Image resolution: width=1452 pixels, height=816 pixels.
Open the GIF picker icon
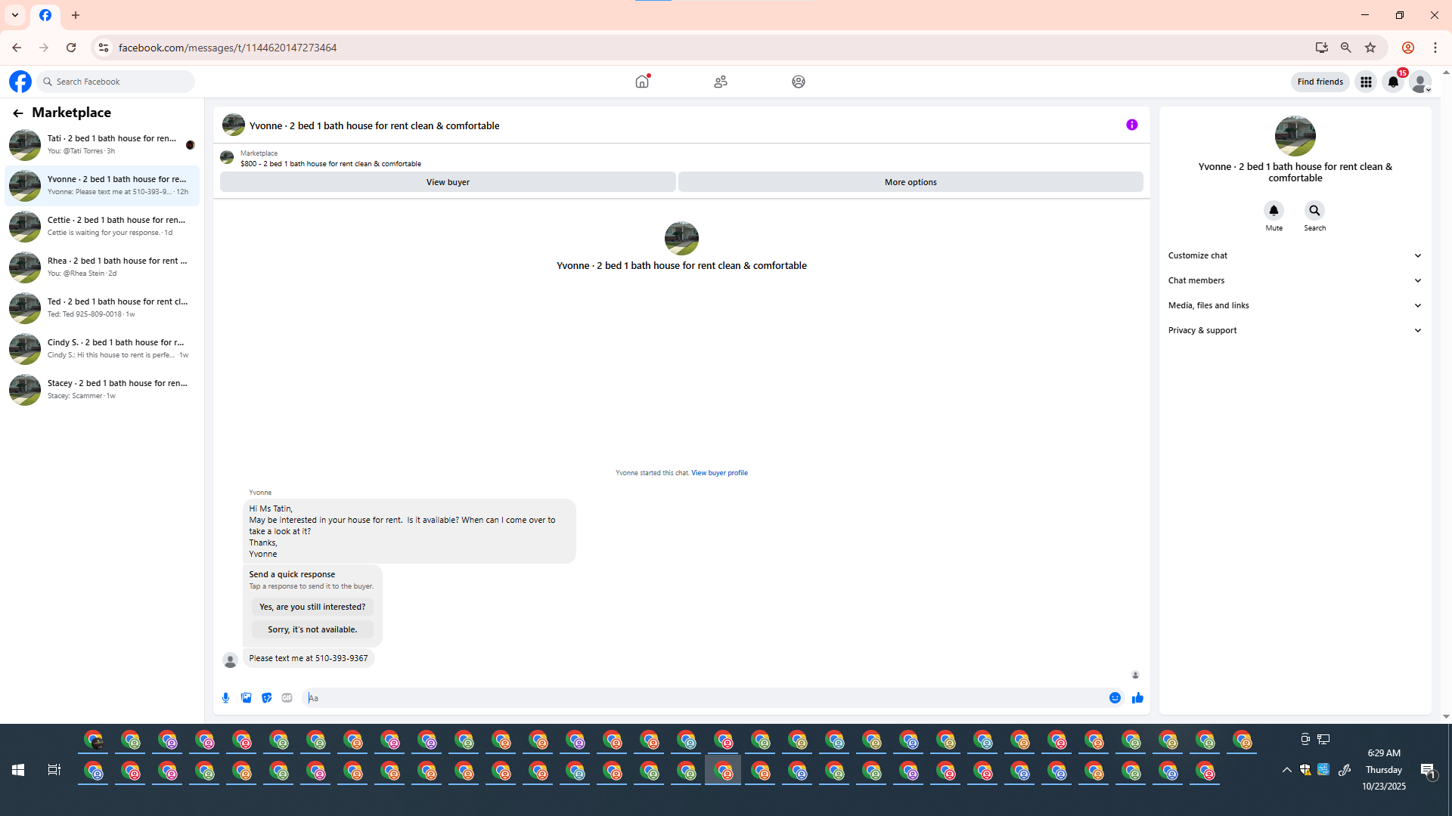click(287, 697)
